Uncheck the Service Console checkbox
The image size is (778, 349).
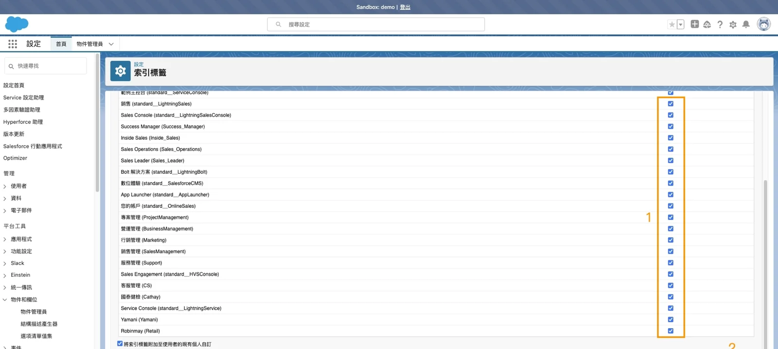click(671, 308)
